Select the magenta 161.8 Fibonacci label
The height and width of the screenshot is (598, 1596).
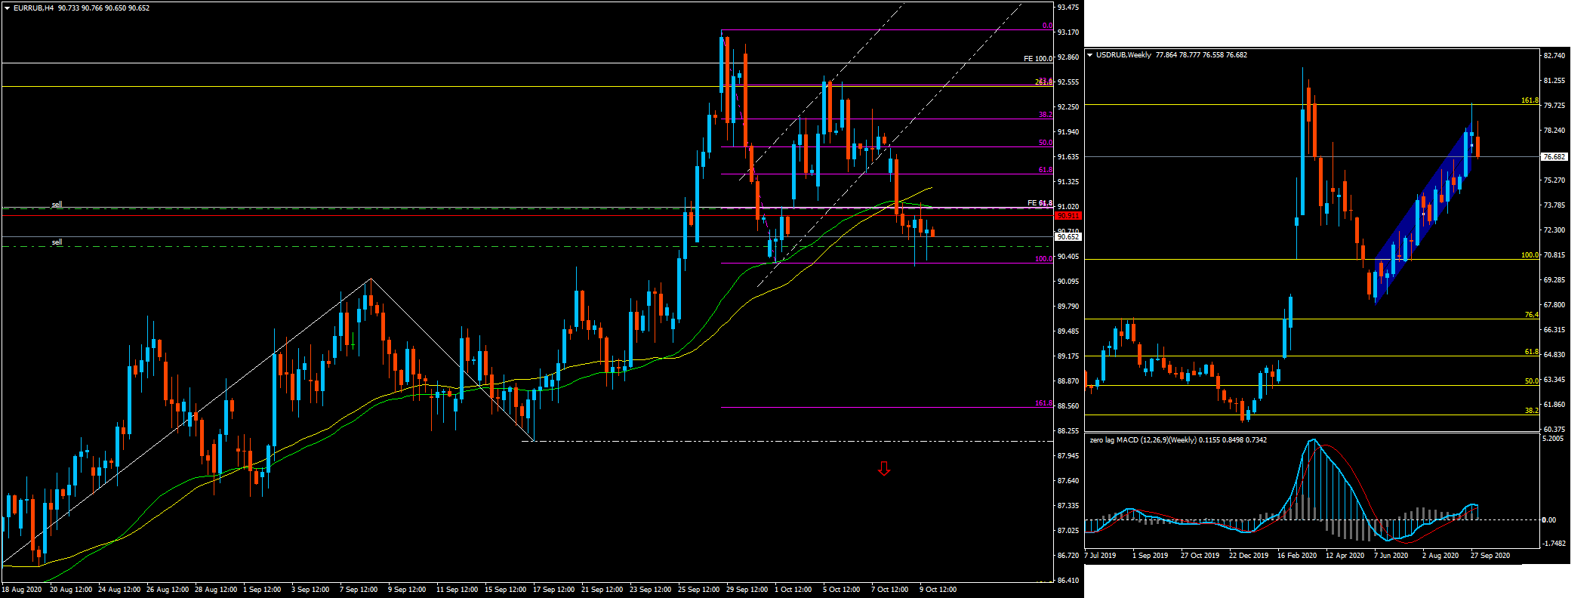1043,404
